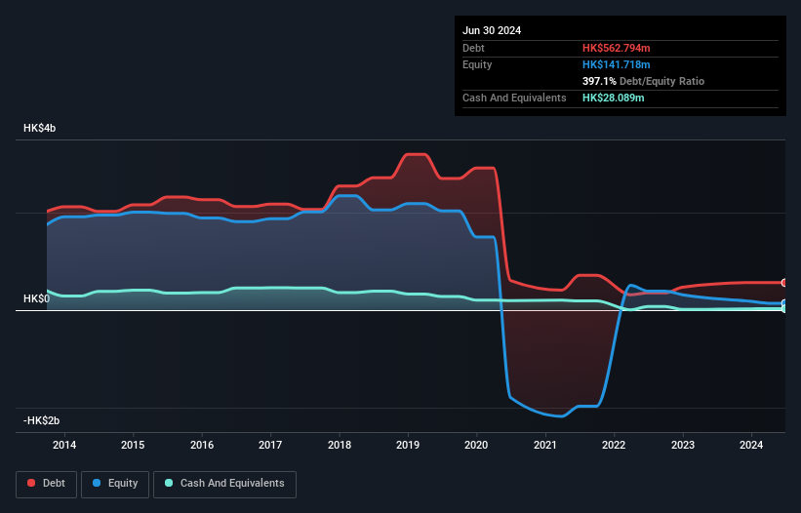Toggle the Debt series legend button
This screenshot has width=801, height=513.
tap(47, 484)
